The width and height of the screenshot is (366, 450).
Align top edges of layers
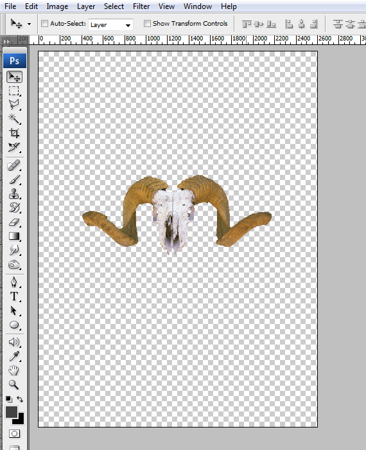coord(247,24)
